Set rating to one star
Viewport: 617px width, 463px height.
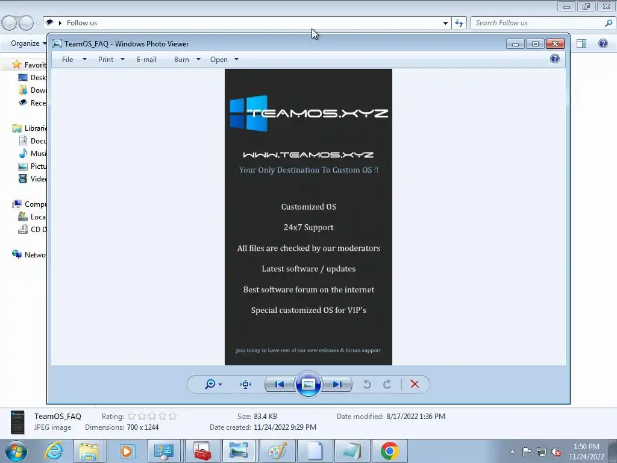click(132, 416)
